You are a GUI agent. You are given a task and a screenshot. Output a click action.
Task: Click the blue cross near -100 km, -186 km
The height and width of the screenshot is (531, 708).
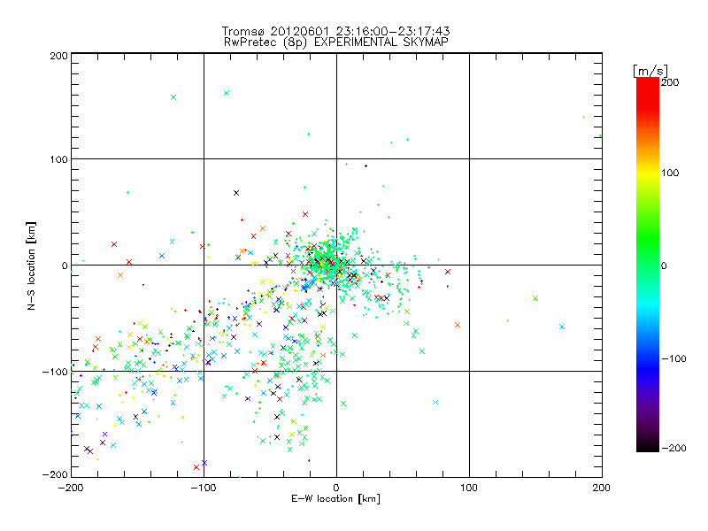click(204, 463)
